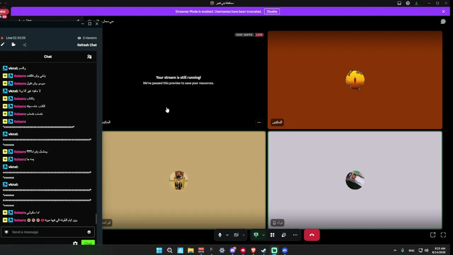Image resolution: width=453 pixels, height=255 pixels.
Task: Edit stream info with the pencil icon
Action: [2, 45]
